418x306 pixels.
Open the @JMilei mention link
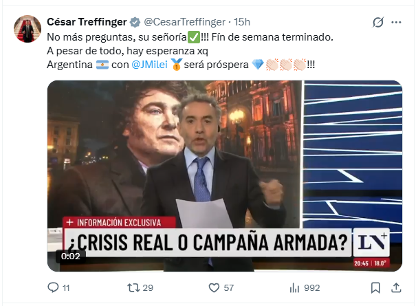point(150,65)
